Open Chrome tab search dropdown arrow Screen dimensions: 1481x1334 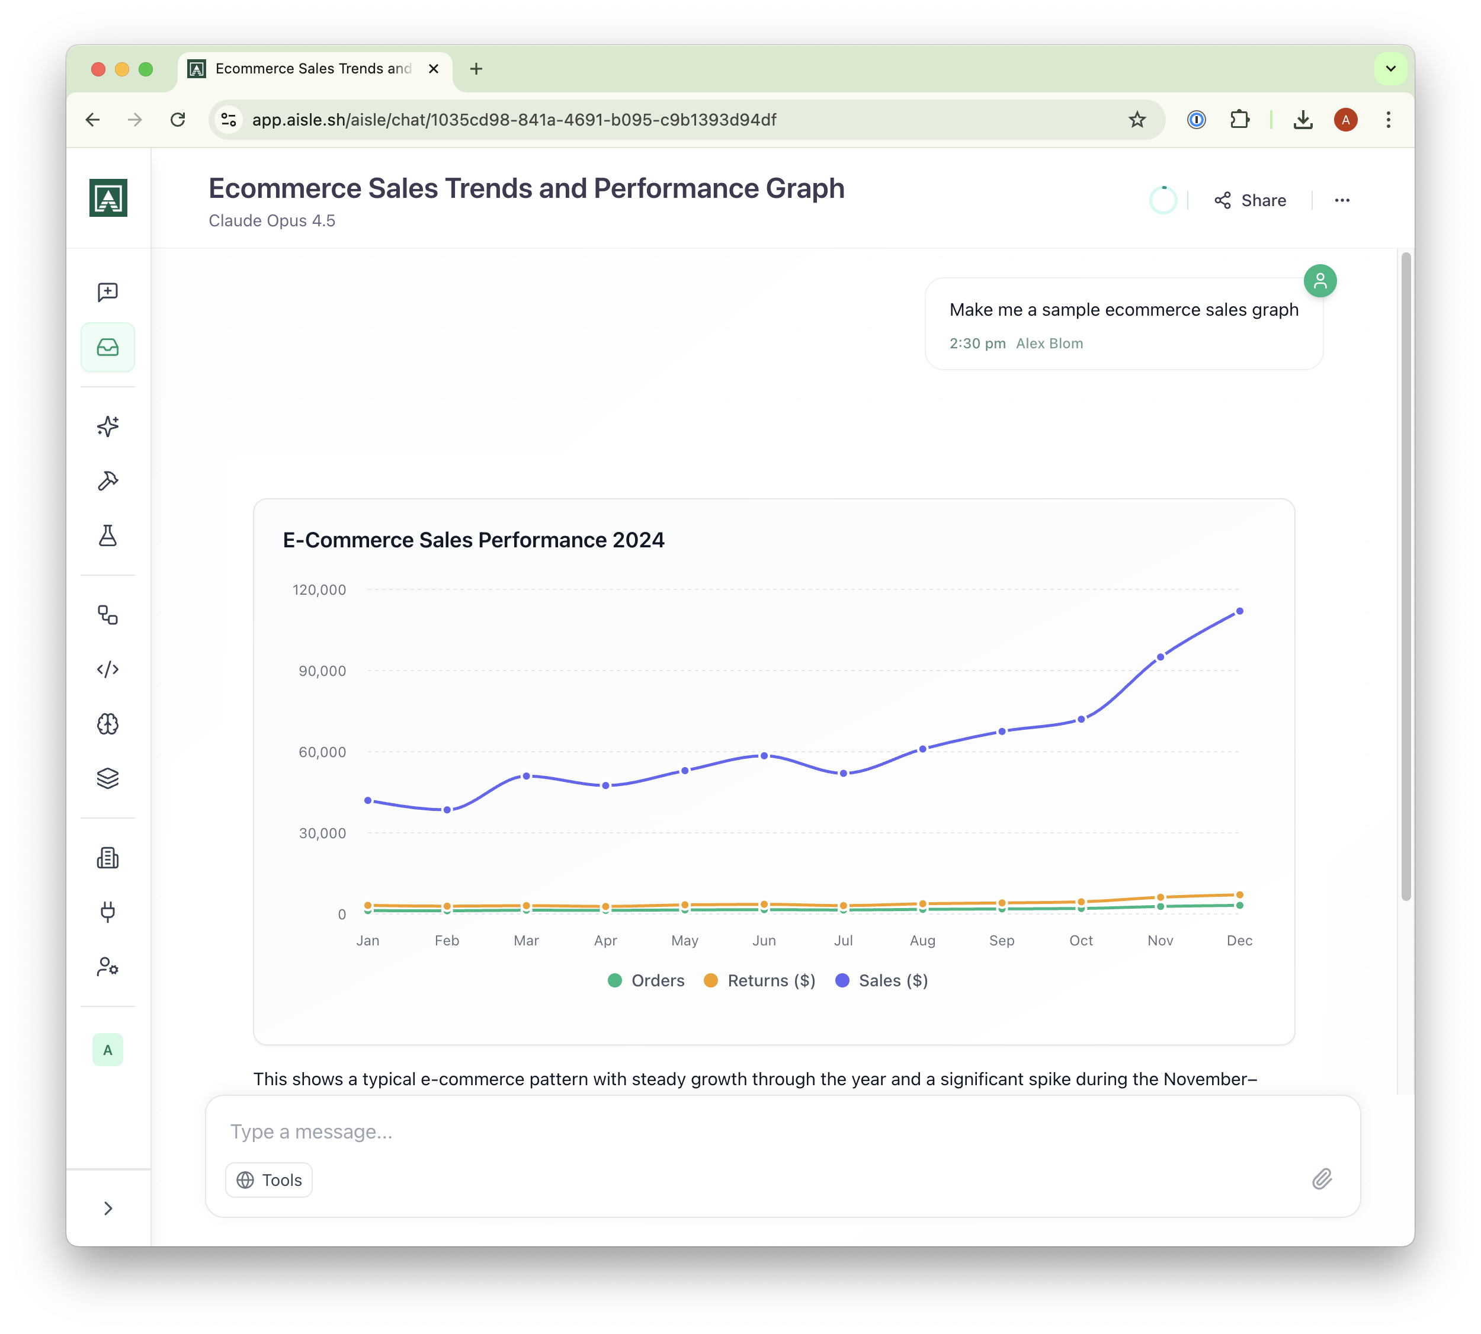pos(1390,69)
